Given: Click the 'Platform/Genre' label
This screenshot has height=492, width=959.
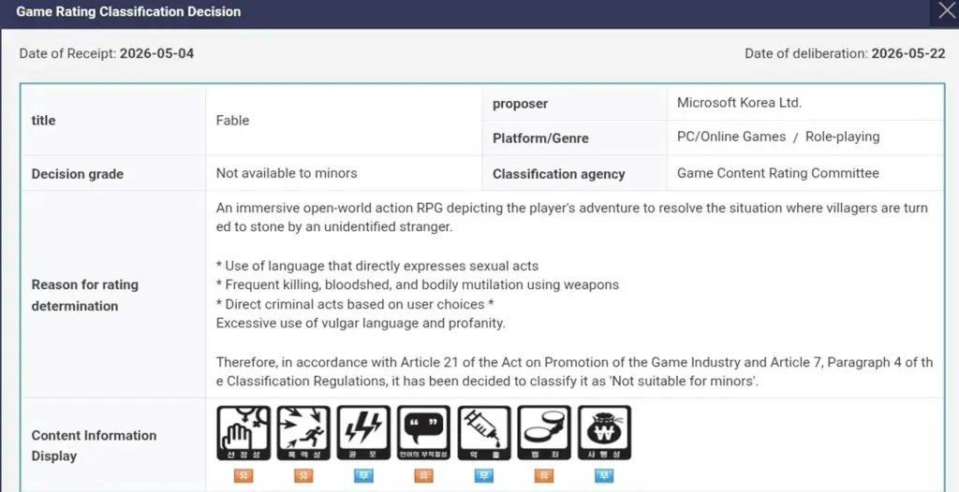Looking at the screenshot, I should pyautogui.click(x=540, y=138).
